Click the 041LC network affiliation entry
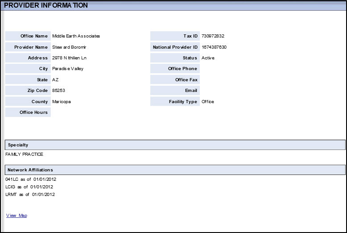The height and width of the screenshot is (233, 347). [x=31, y=179]
